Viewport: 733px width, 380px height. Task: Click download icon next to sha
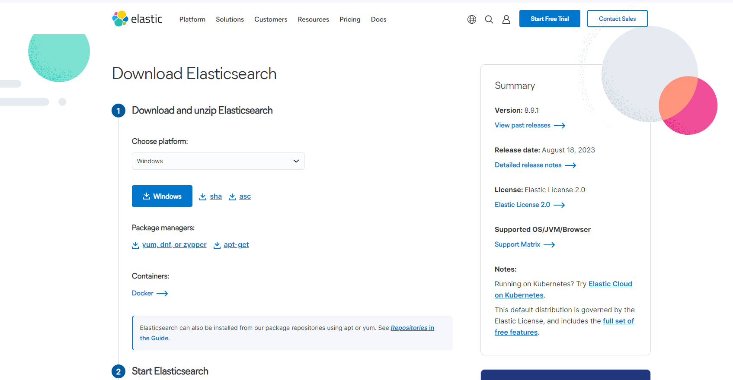(203, 196)
